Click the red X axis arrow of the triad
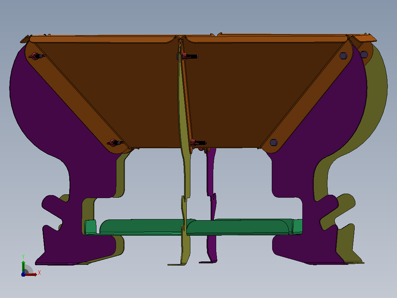 [x=31, y=274]
